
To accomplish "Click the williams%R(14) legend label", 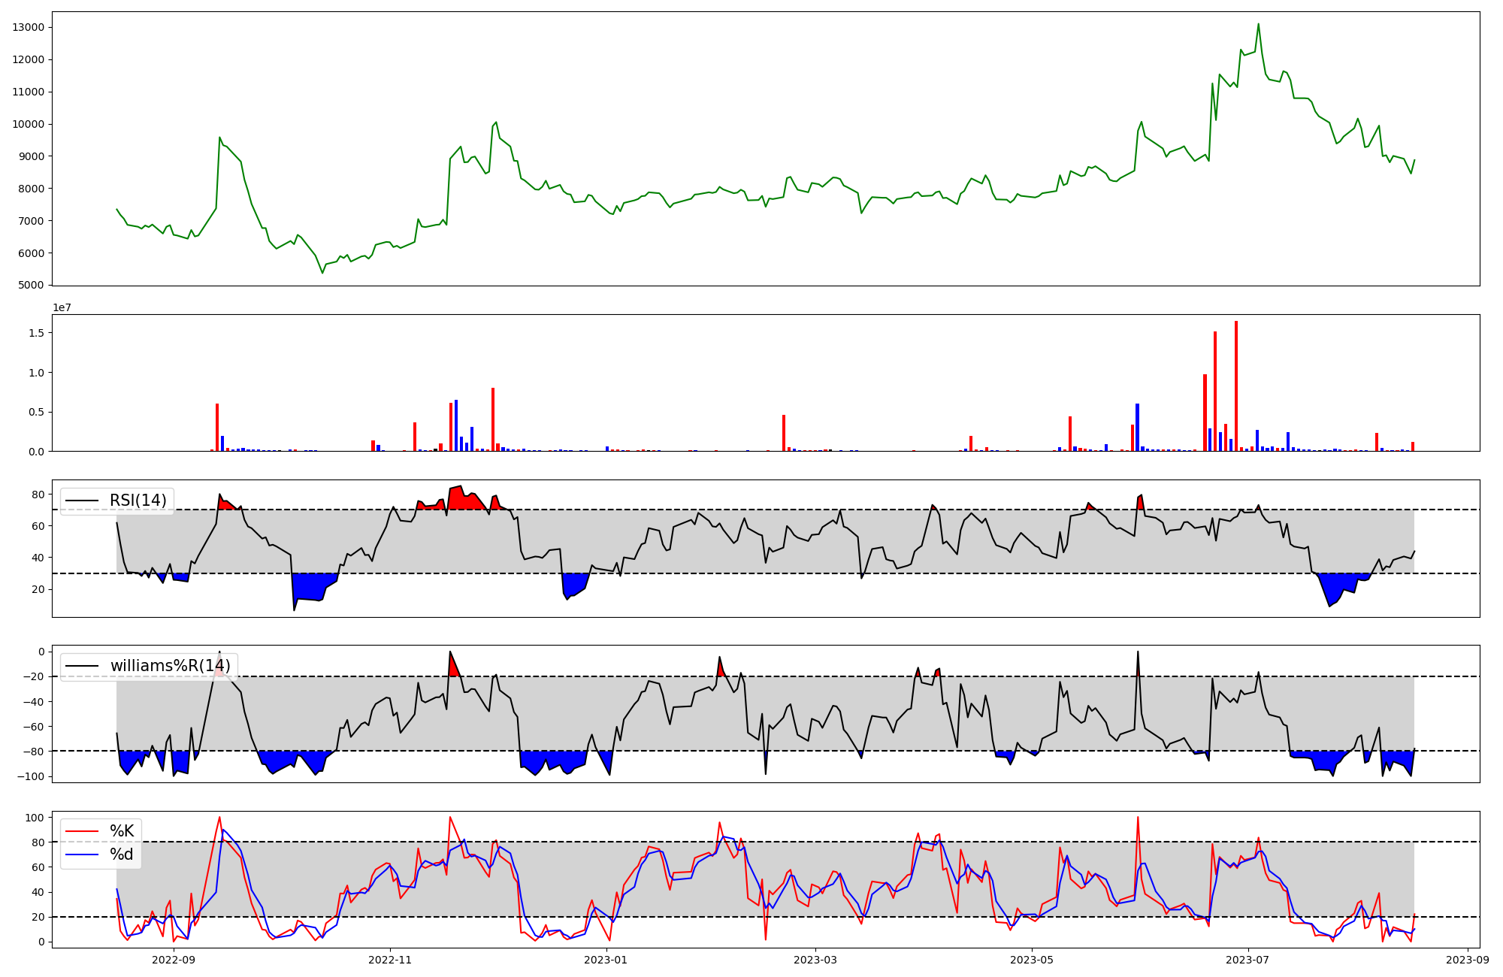I will (170, 666).
